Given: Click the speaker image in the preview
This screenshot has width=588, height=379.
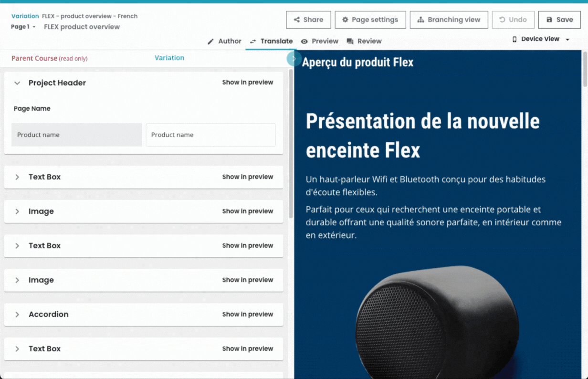Looking at the screenshot, I should (437, 322).
